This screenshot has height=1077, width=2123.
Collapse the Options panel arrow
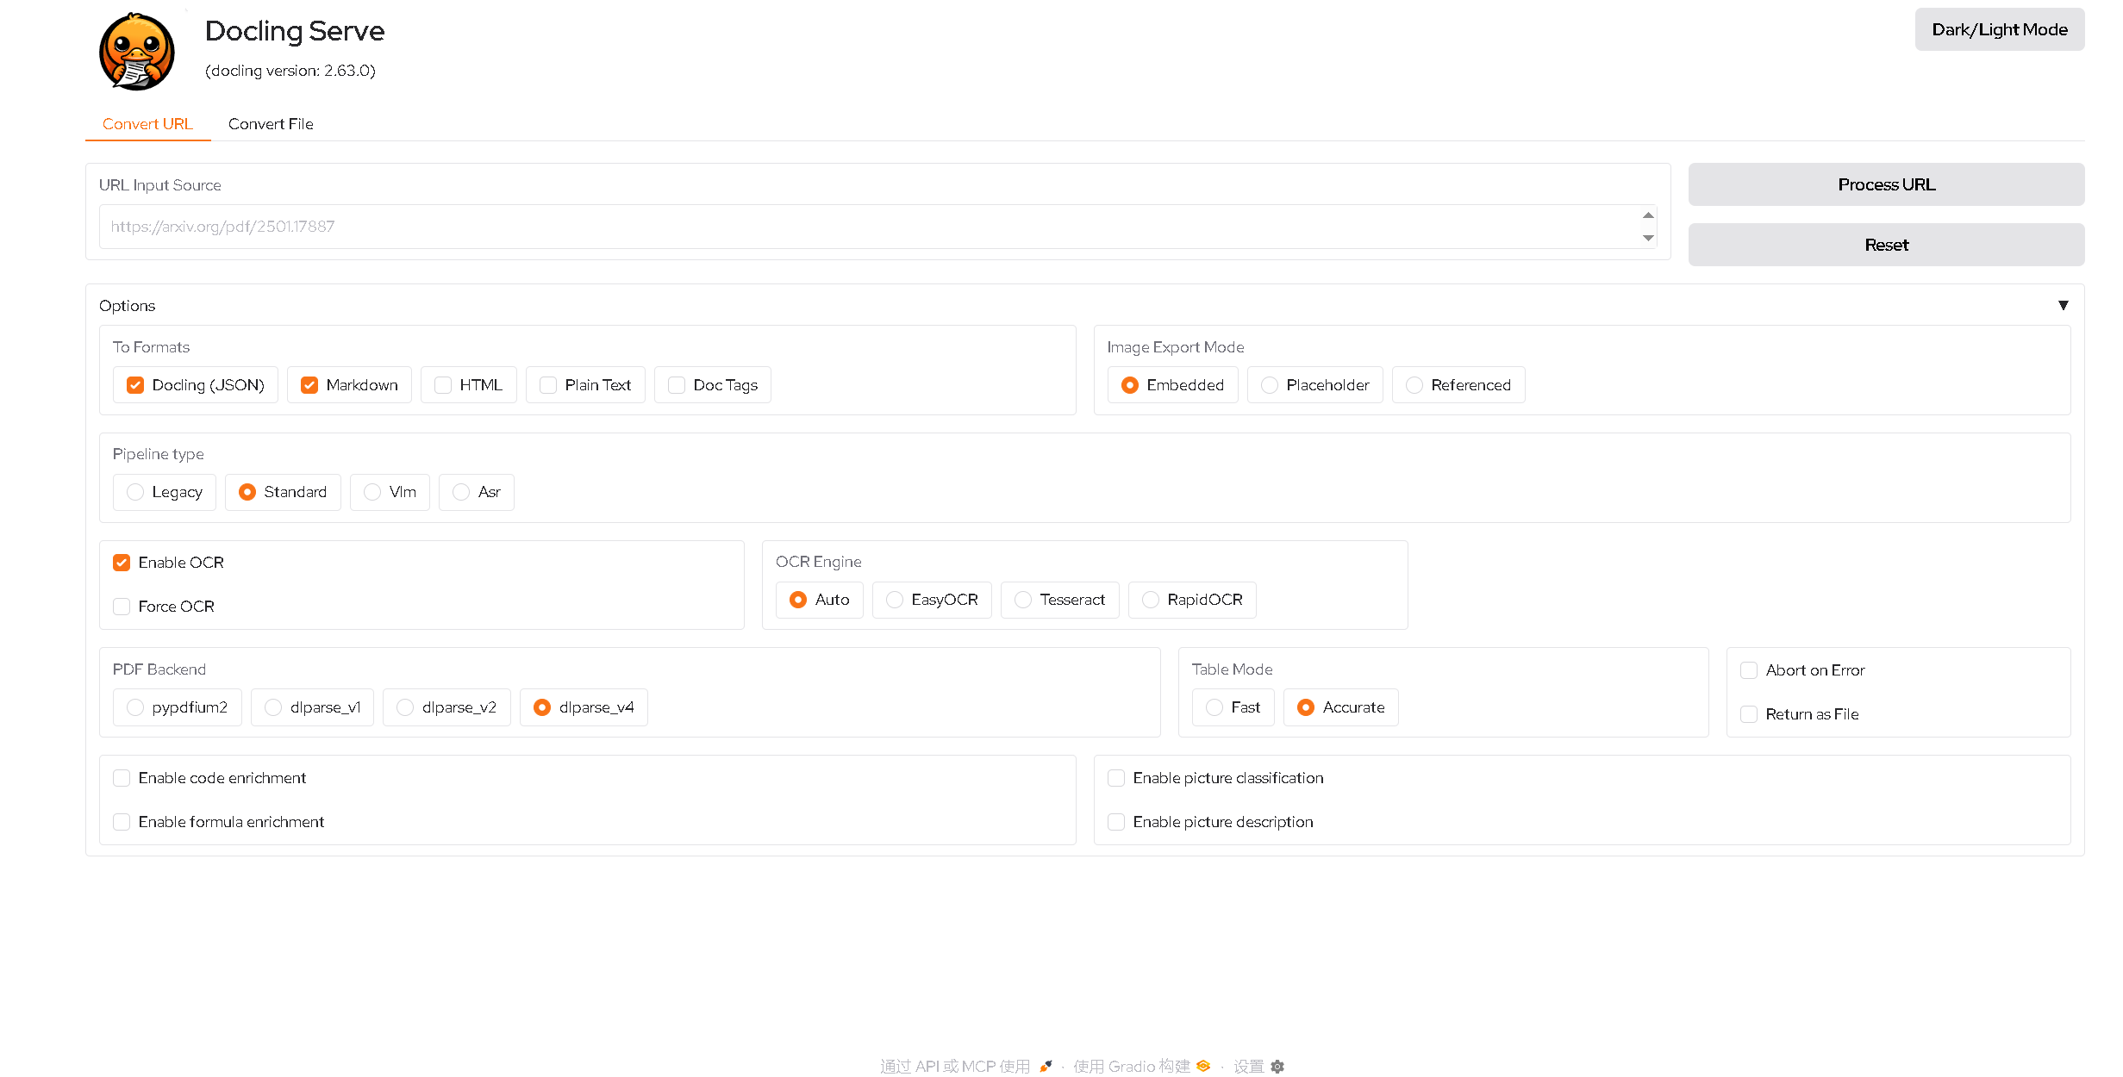coord(2063,306)
